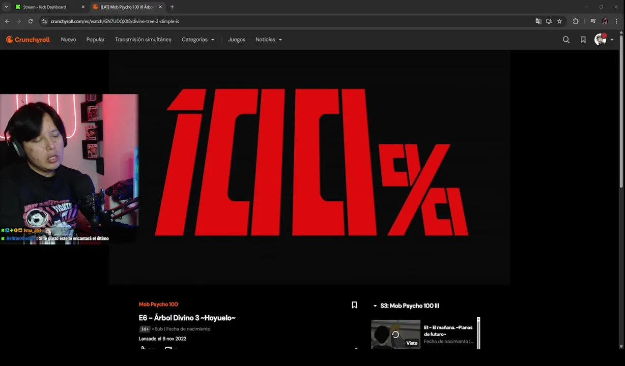Close the Kick Dashboard tab
625x366 pixels.
(x=83, y=7)
